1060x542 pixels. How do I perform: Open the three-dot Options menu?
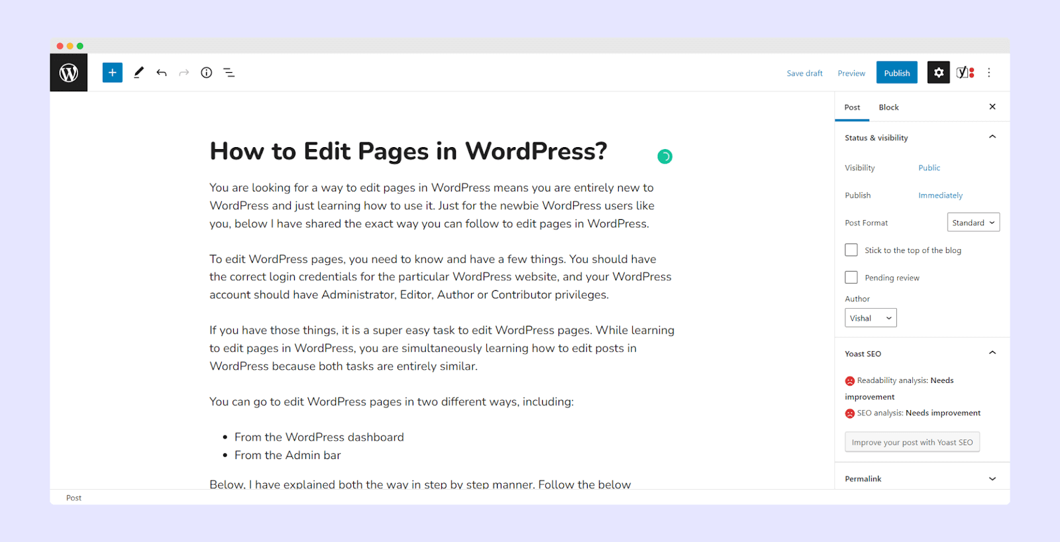coord(989,73)
